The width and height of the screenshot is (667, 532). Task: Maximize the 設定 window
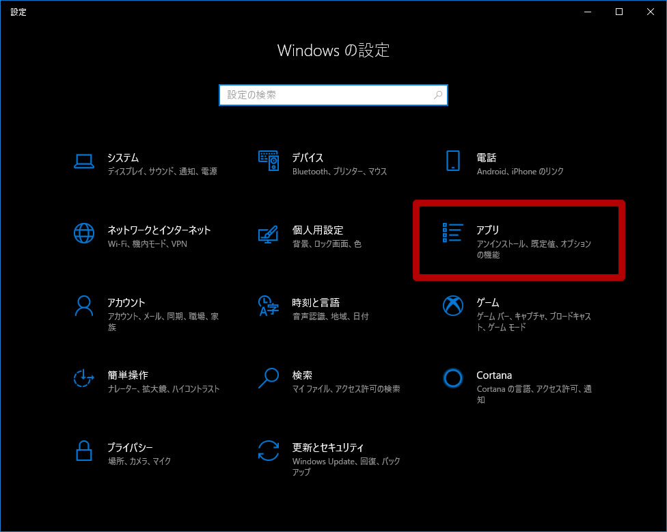[619, 12]
